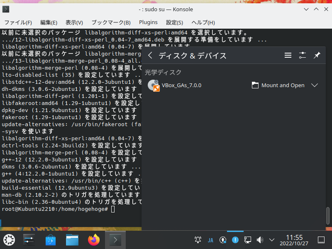This screenshot has width=332, height=249.
Task: Maximize the Konsole window
Action: (316, 9)
